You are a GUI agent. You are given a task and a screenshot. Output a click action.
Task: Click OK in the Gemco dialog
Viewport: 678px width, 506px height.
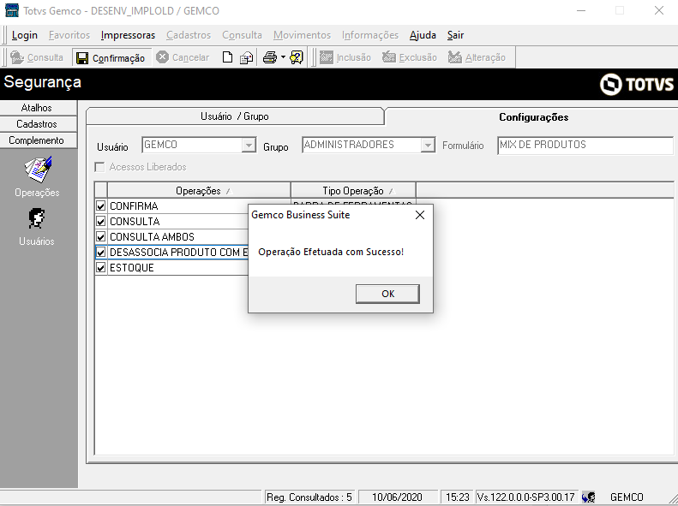click(x=387, y=294)
